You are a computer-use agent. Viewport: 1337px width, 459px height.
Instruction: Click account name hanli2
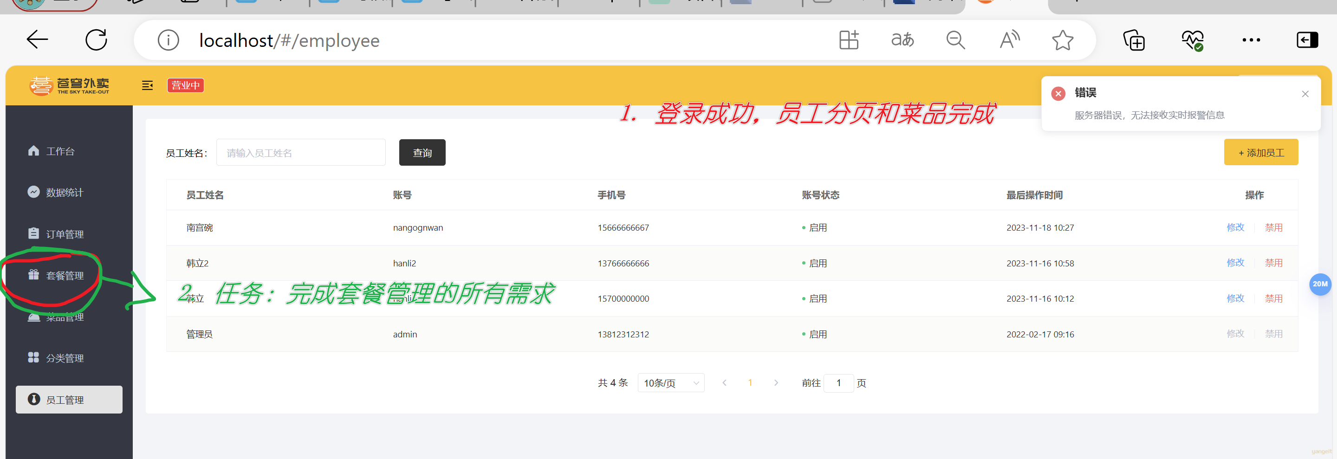coord(404,263)
